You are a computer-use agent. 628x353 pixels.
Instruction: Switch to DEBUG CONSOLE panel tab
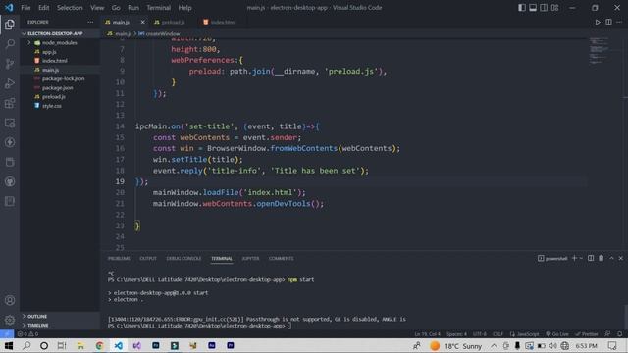[x=183, y=259]
